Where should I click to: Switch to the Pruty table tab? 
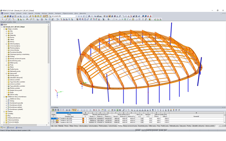[x=158, y=126]
